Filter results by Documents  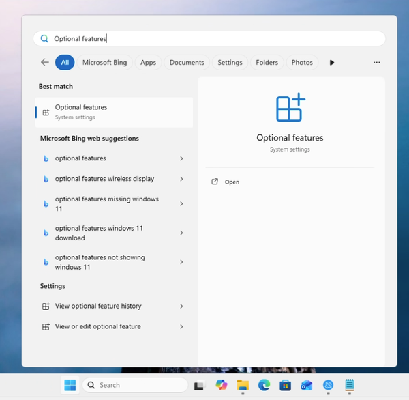pos(187,62)
